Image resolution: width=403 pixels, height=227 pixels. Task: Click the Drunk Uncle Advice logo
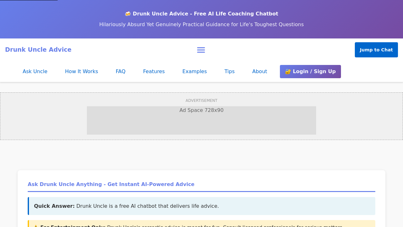(x=38, y=49)
